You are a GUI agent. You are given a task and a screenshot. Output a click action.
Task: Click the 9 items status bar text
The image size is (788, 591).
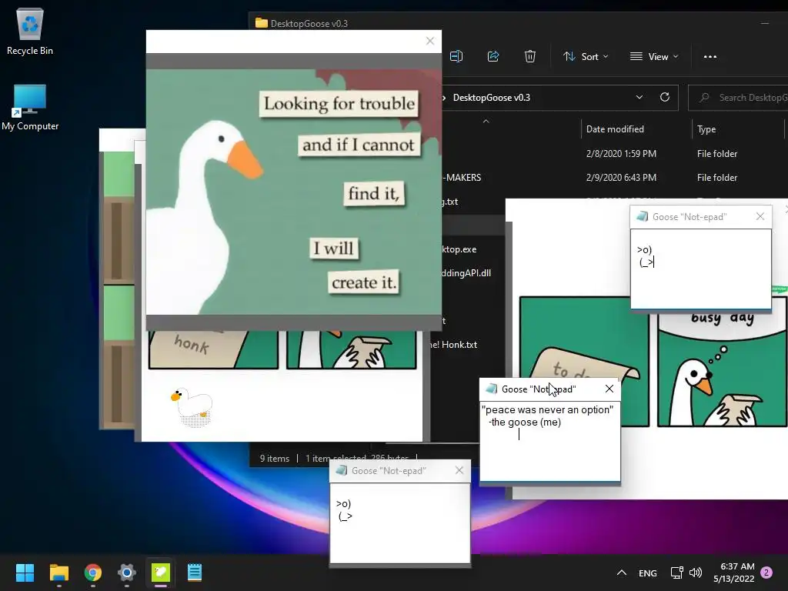coord(275,459)
